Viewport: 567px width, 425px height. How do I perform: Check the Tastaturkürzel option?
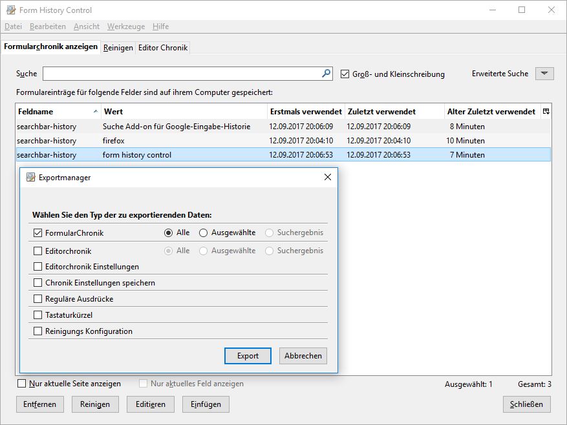click(37, 315)
